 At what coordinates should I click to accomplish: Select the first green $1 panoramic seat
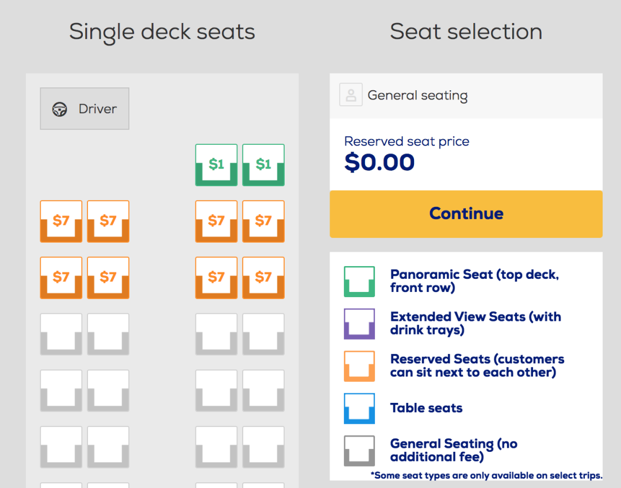point(216,165)
